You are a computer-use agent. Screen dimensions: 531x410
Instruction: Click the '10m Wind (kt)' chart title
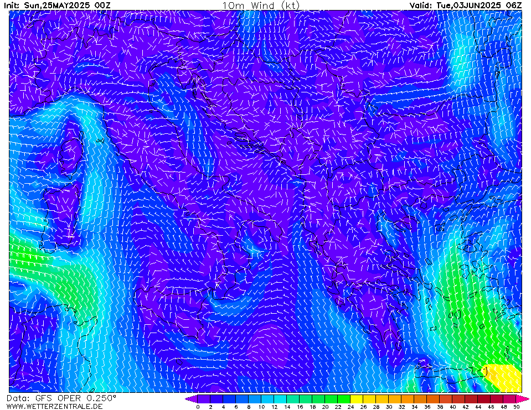(261, 5)
